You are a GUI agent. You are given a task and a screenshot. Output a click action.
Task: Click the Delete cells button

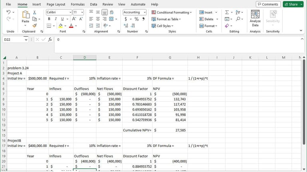tap(209, 19)
